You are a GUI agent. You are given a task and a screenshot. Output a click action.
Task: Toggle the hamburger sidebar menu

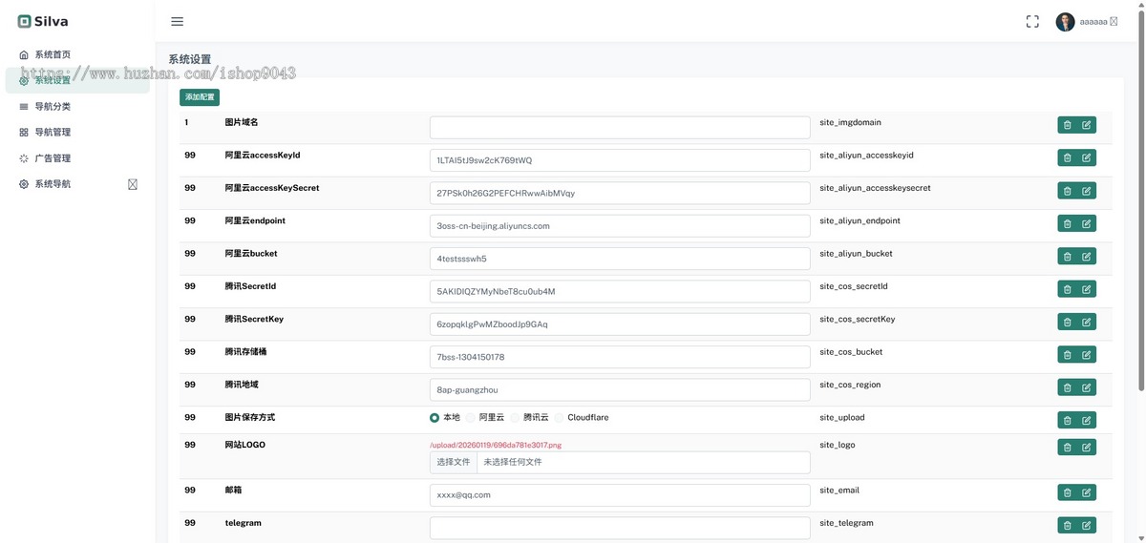178,21
